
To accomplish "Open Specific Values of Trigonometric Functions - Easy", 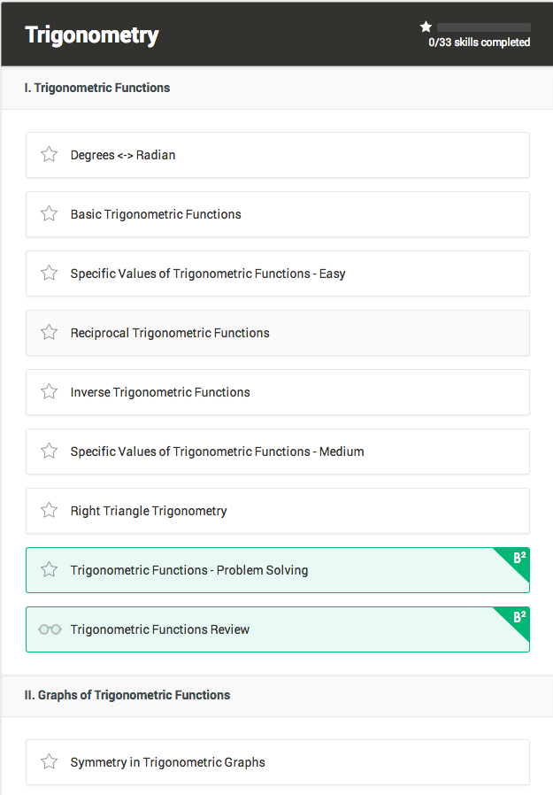I will point(278,274).
